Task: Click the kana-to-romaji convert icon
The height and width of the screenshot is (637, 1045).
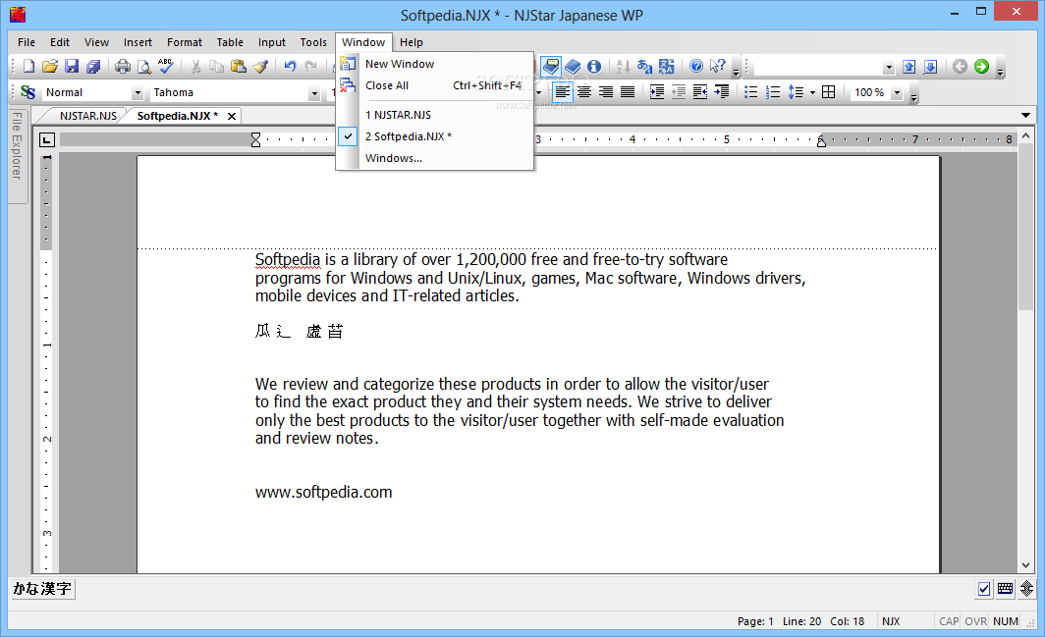Action: (x=644, y=66)
